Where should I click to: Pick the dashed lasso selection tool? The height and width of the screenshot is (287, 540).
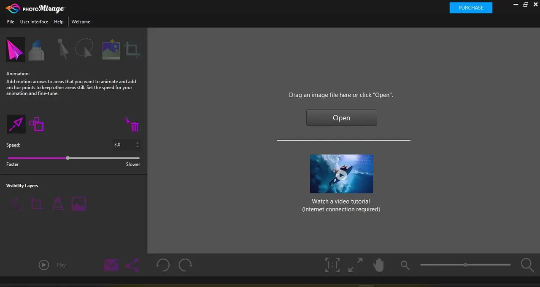point(84,48)
